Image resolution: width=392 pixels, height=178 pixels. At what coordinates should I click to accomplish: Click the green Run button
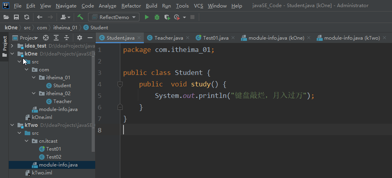(x=147, y=17)
